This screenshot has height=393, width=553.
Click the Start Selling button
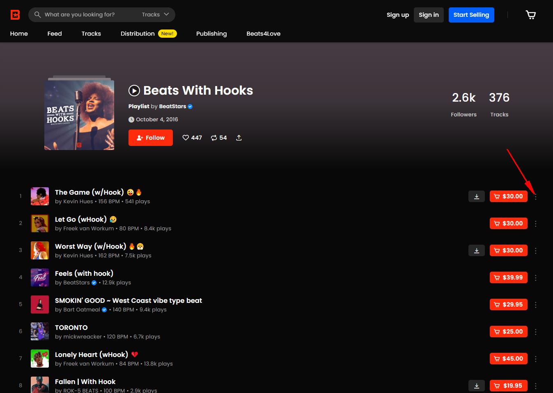(x=471, y=15)
